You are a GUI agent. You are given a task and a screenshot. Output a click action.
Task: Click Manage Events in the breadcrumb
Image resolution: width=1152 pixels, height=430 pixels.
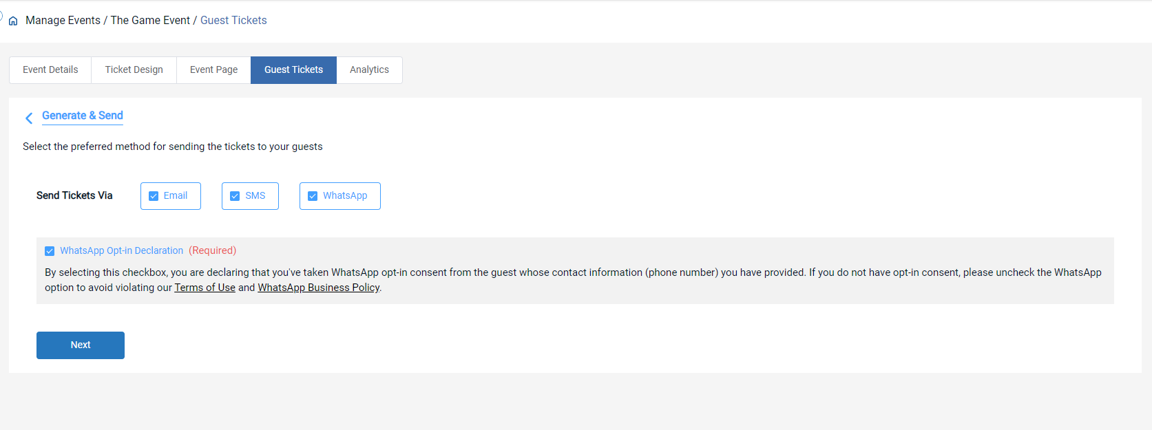pyautogui.click(x=63, y=21)
